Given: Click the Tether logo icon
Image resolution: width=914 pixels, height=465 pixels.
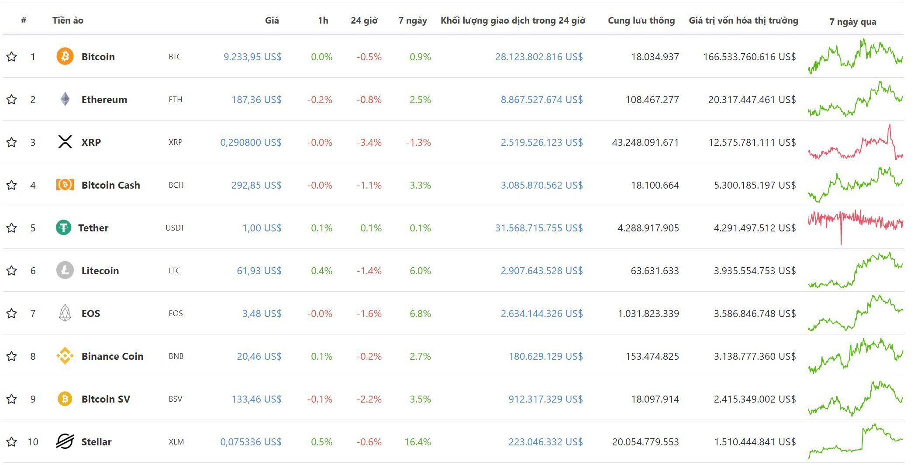Looking at the screenshot, I should point(64,227).
